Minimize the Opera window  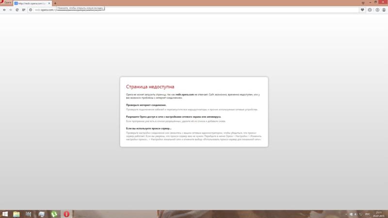370,2
